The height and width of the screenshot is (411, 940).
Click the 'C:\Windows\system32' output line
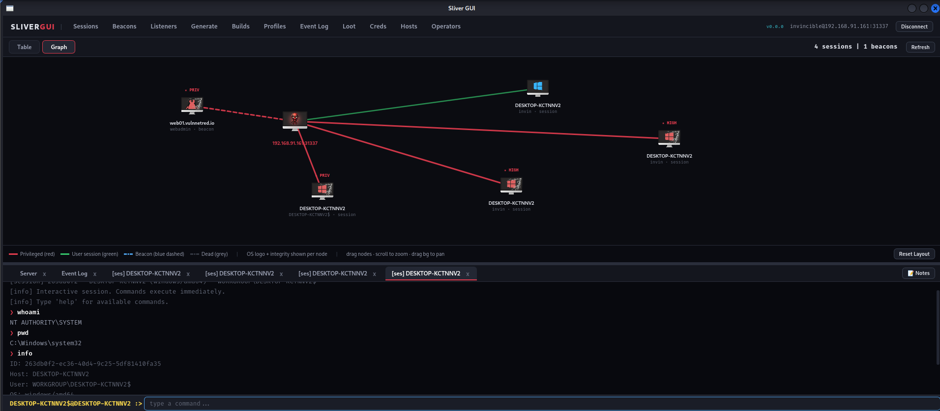coord(46,343)
